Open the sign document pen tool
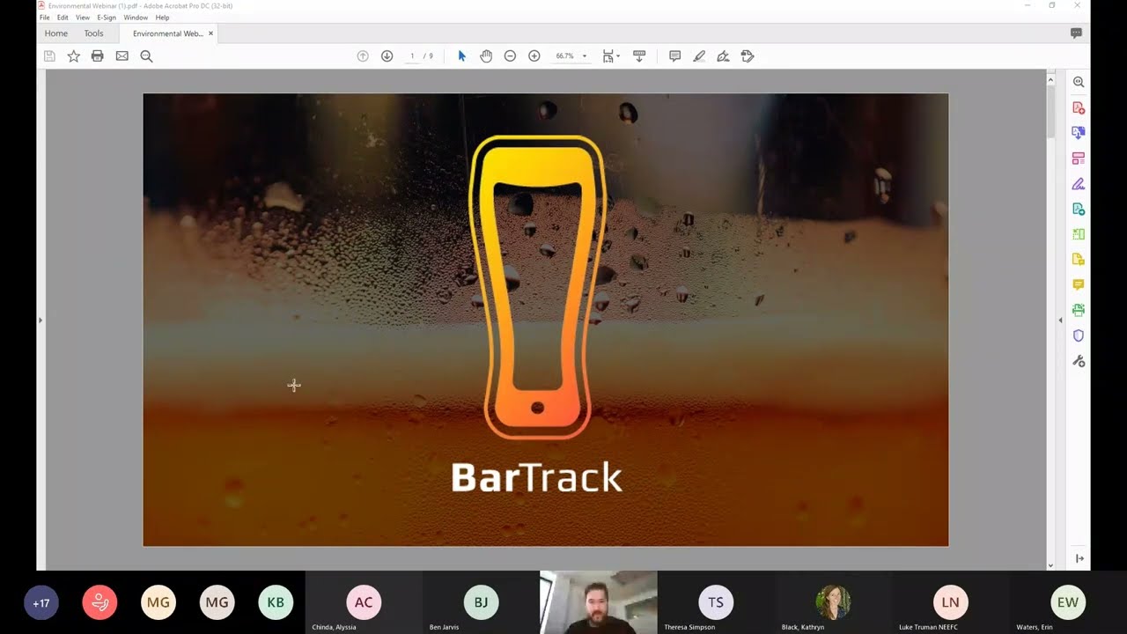1127x634 pixels. (723, 56)
